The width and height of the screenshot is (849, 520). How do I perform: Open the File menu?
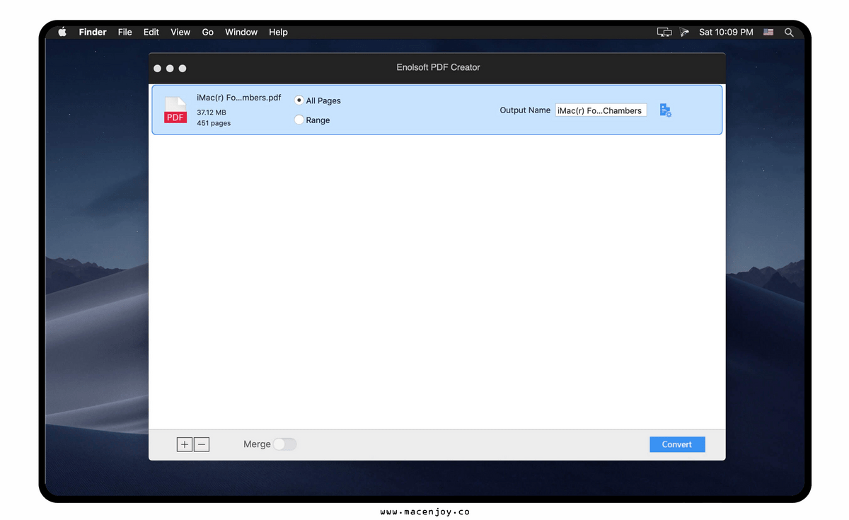(125, 32)
